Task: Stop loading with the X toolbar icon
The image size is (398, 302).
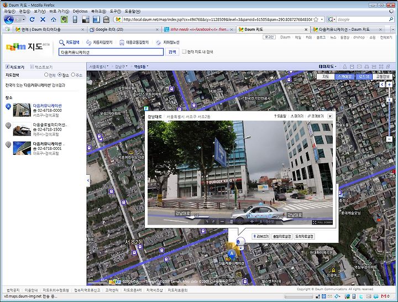Action: [x=43, y=19]
